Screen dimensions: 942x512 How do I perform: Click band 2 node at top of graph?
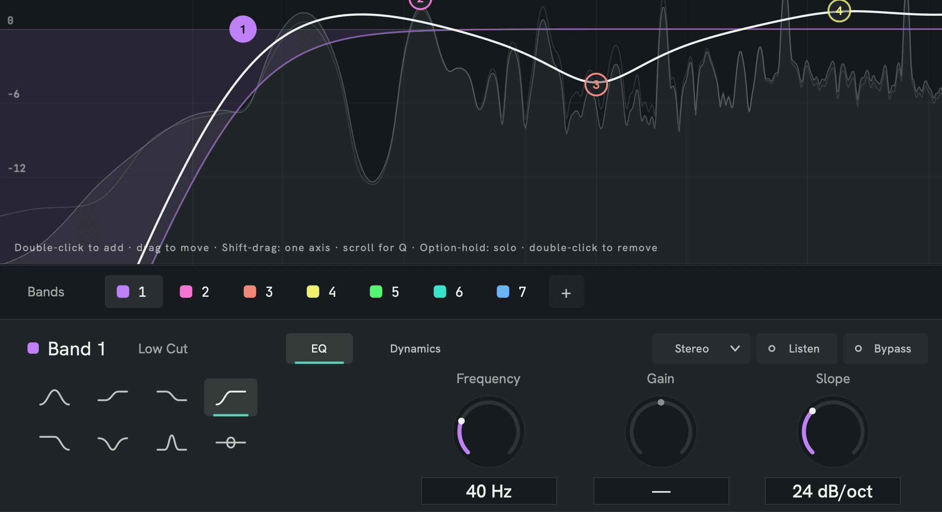pos(420,3)
